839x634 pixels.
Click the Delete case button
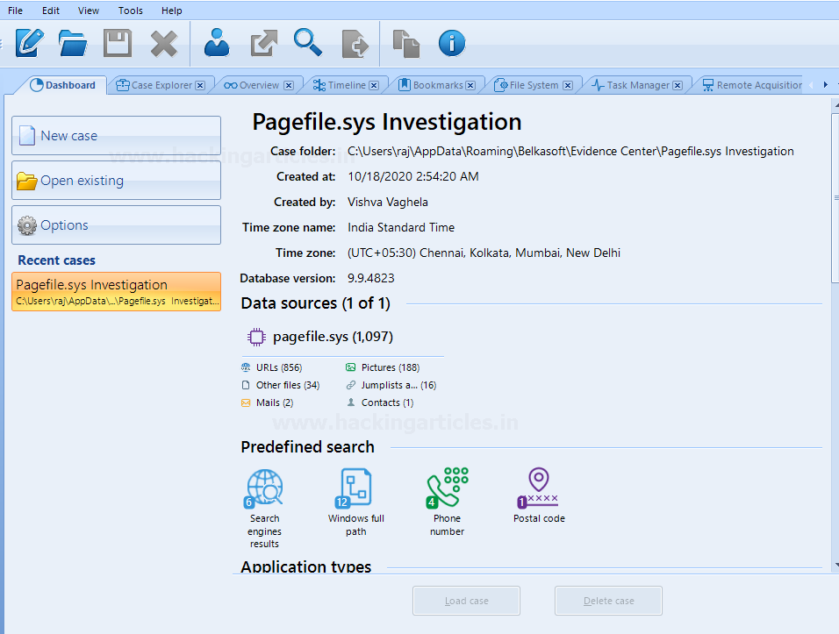(x=608, y=601)
